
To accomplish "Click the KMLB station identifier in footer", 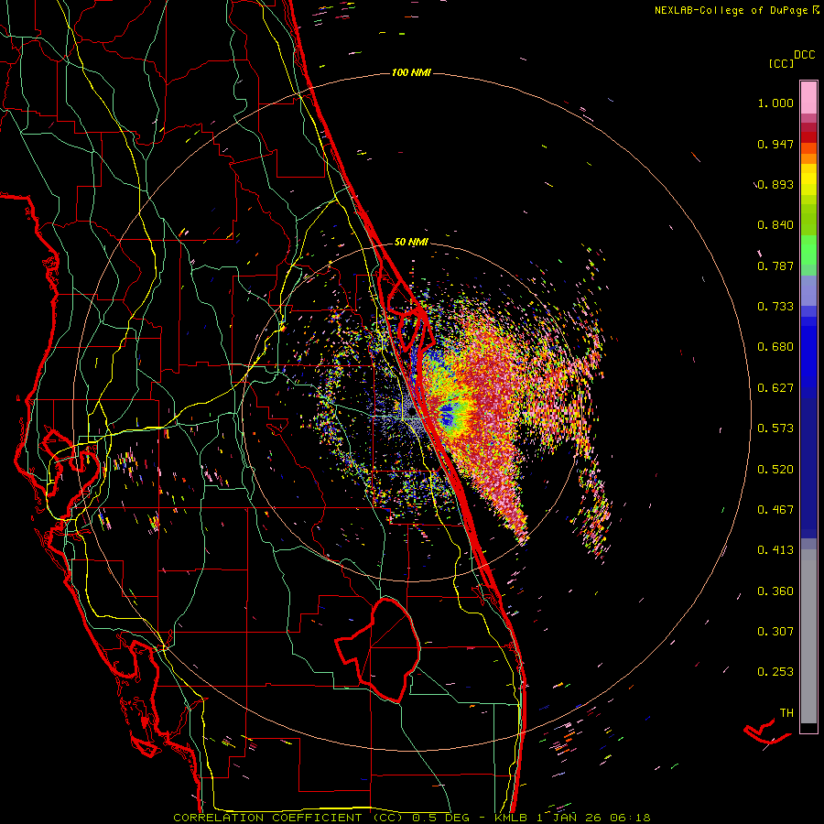I will tap(513, 818).
